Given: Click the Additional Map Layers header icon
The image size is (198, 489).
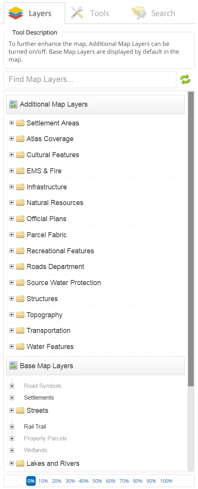Looking at the screenshot, I should (13, 104).
